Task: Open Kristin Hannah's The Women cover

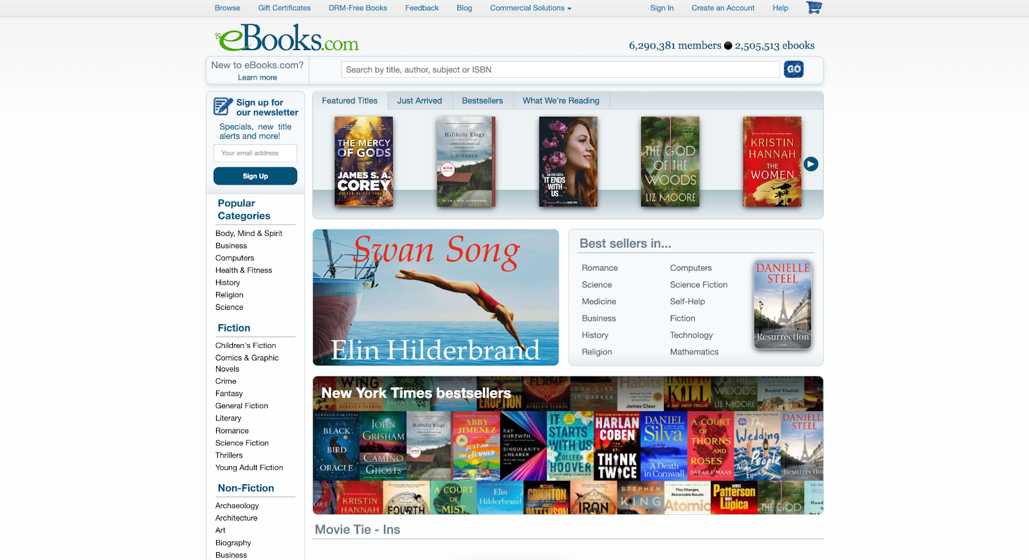Action: pos(772,161)
